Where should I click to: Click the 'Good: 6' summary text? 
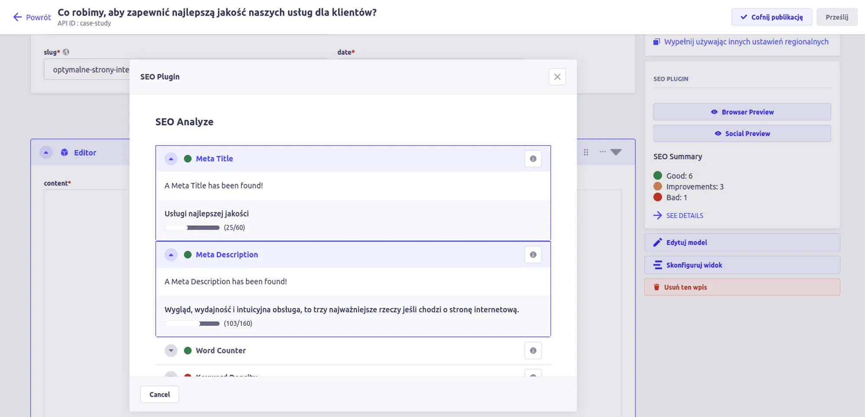click(x=679, y=176)
